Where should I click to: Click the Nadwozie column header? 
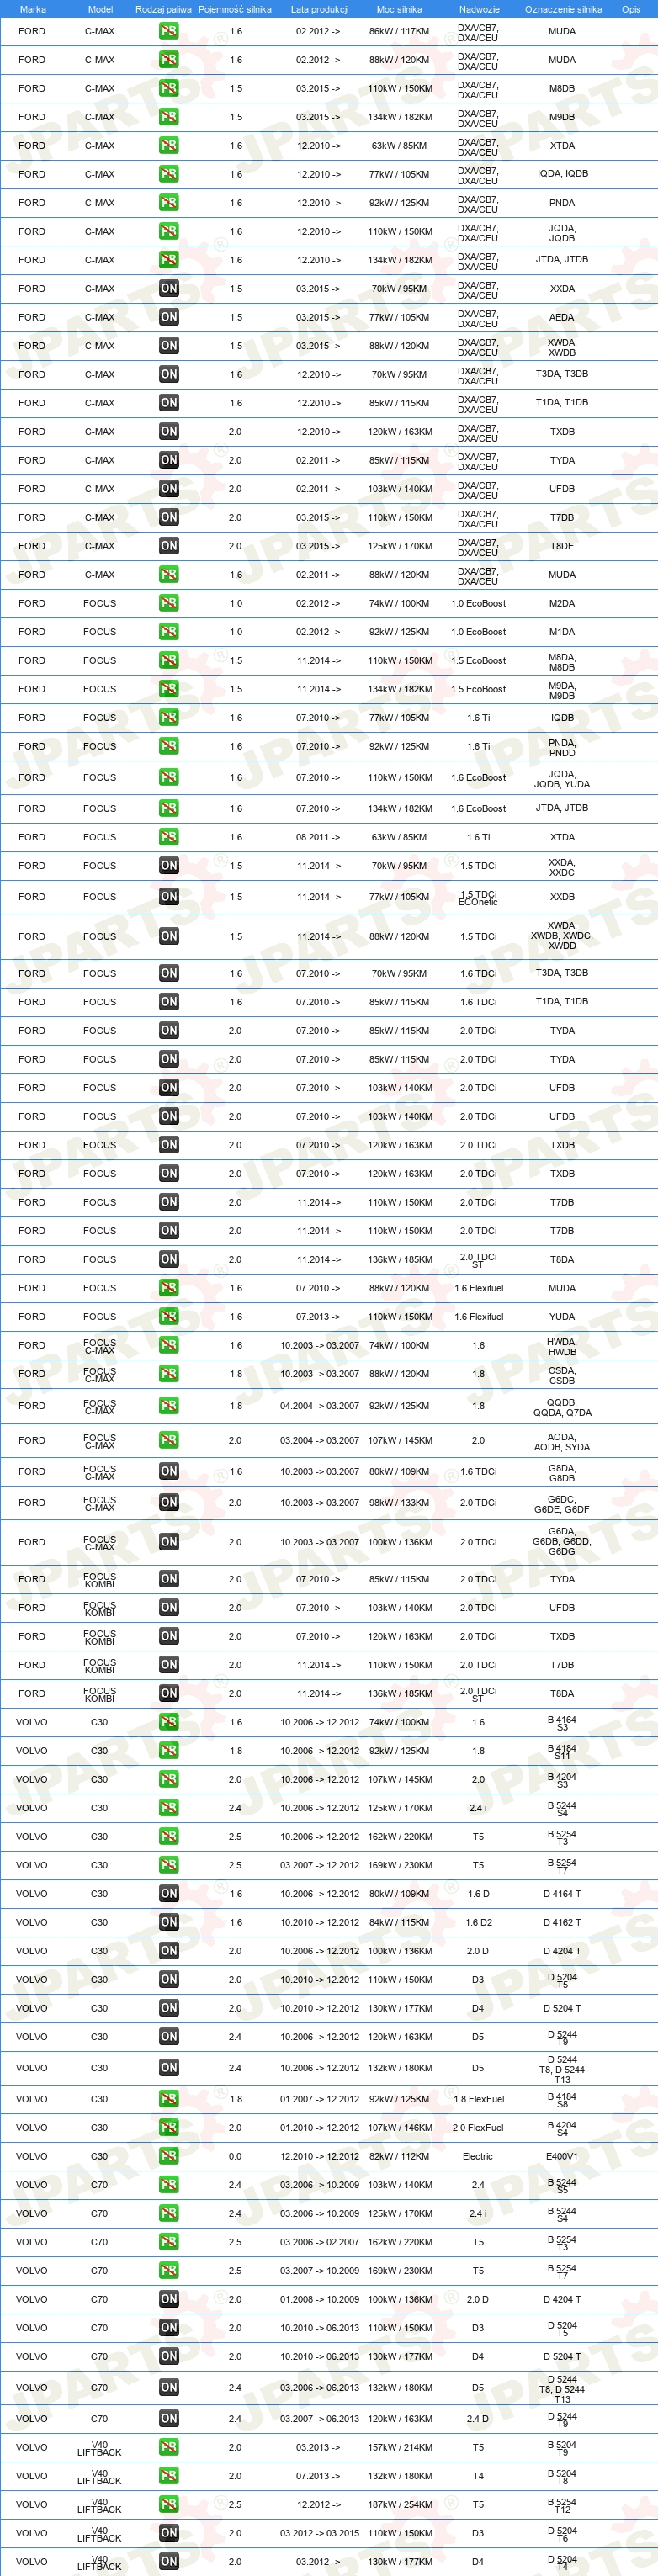coord(479,9)
